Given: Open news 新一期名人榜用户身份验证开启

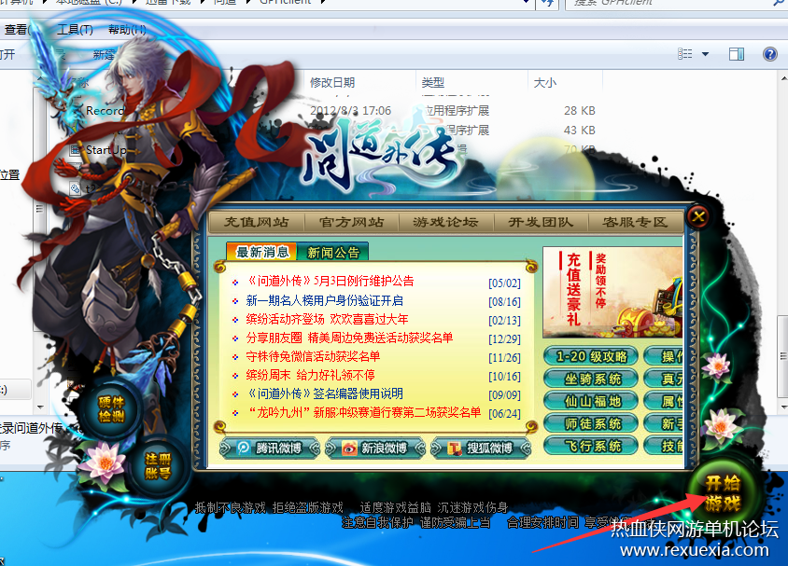Looking at the screenshot, I should (x=325, y=300).
